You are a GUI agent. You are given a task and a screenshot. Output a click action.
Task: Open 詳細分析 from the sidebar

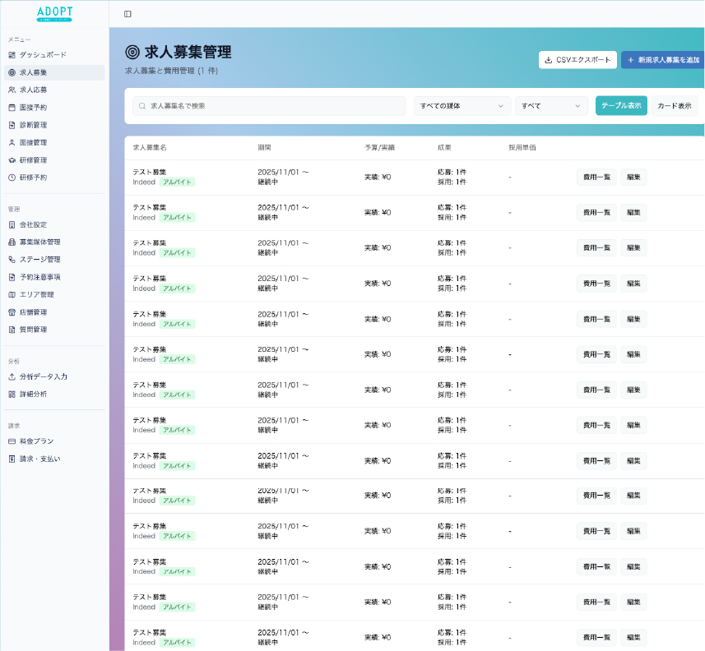[34, 395]
